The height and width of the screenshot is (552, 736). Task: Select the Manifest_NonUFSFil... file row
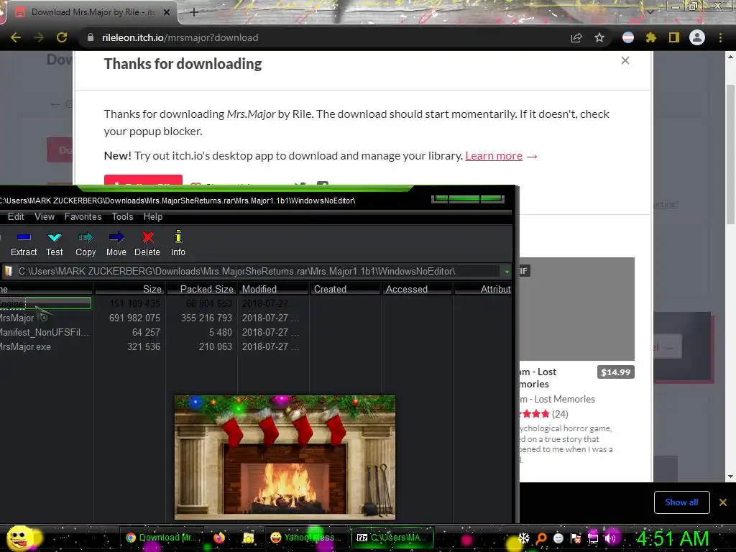point(46,332)
